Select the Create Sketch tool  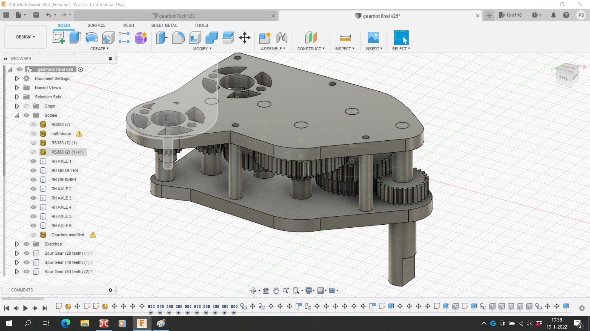(x=58, y=38)
